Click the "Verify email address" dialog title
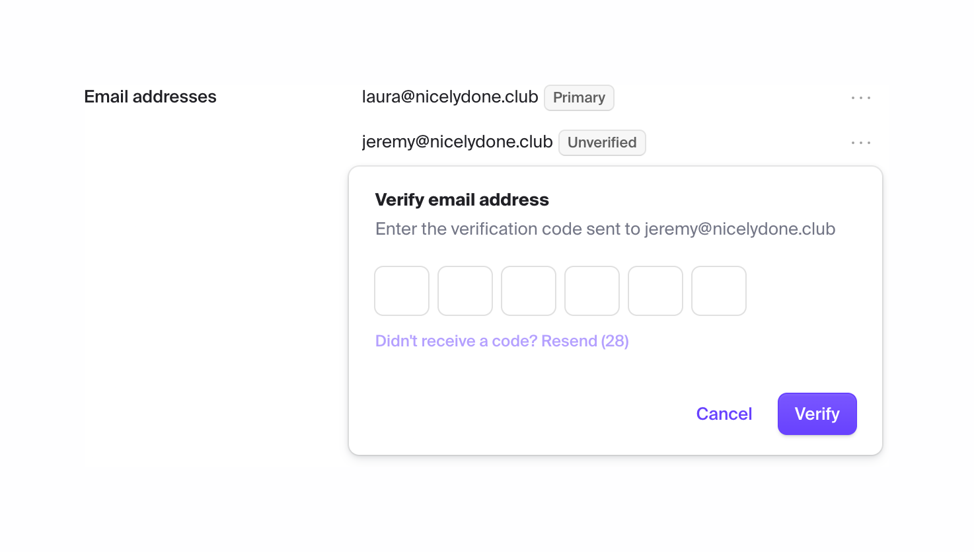The height and width of the screenshot is (552, 974). tap(462, 200)
